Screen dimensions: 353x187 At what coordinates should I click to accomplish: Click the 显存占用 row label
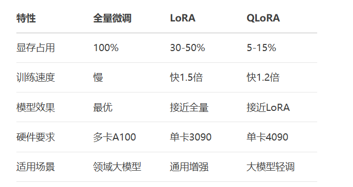pyautogui.click(x=36, y=48)
